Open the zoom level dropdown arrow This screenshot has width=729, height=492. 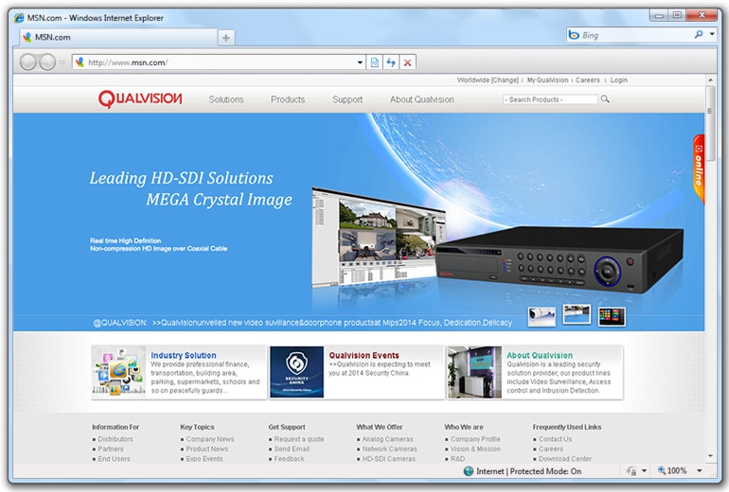pos(699,471)
